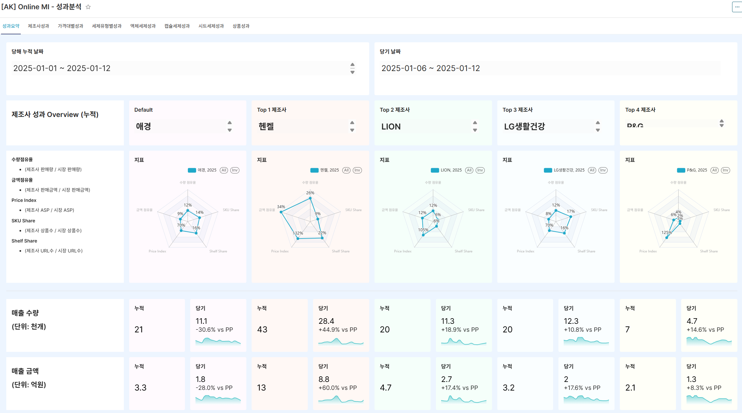Click the LG생활건강 2025 legend marker
The width and height of the screenshot is (742, 413).
click(x=548, y=170)
